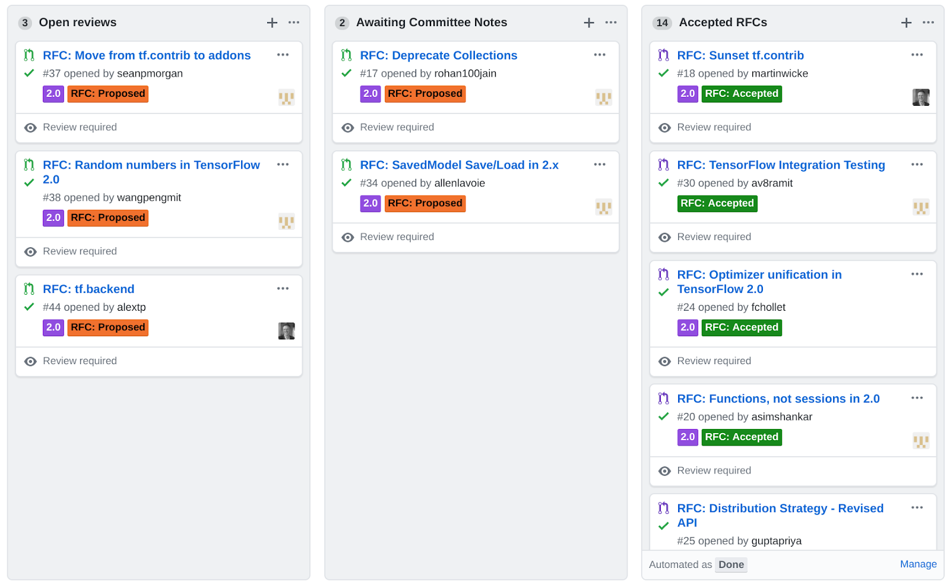Open the column menu for Accepted RFCs
The image size is (950, 584).
pyautogui.click(x=927, y=22)
